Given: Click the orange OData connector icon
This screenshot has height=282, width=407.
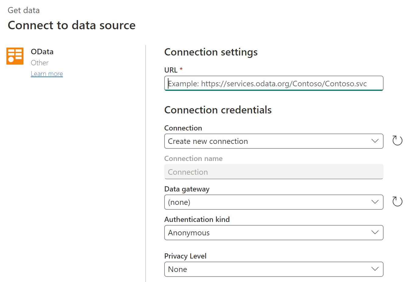Looking at the screenshot, I should pyautogui.click(x=15, y=56).
